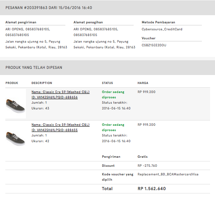The image size is (215, 209).
Task: Open the first Classic Era 59 product name link
Action: [60, 92]
